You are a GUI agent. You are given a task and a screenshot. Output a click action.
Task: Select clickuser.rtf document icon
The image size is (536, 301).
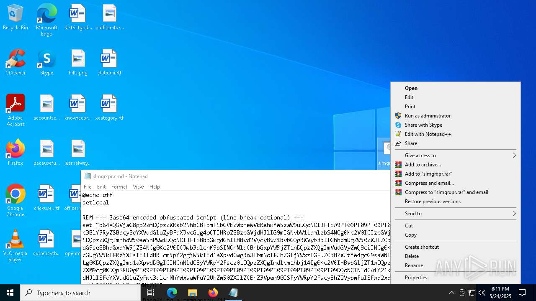46,198
